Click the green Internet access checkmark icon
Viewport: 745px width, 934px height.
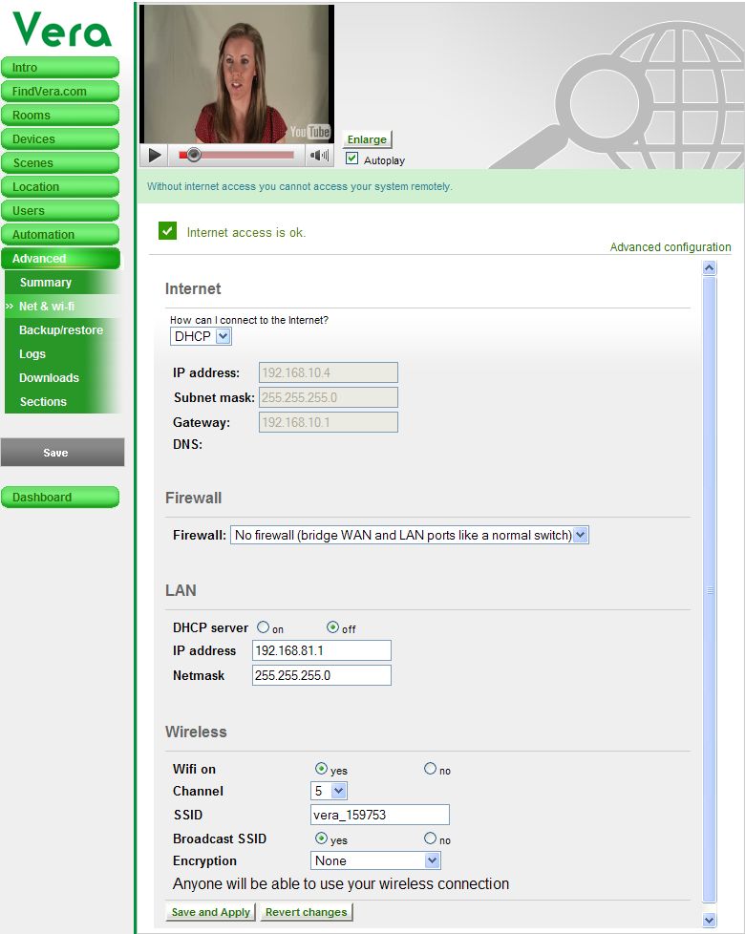click(168, 231)
